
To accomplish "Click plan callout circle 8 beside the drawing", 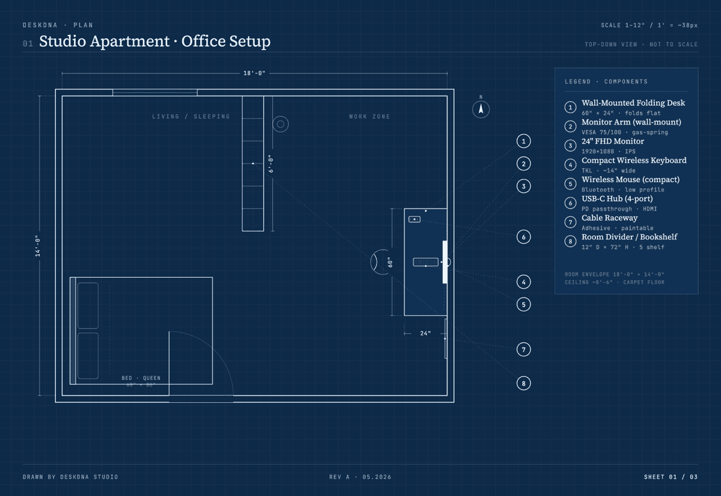I will [523, 383].
